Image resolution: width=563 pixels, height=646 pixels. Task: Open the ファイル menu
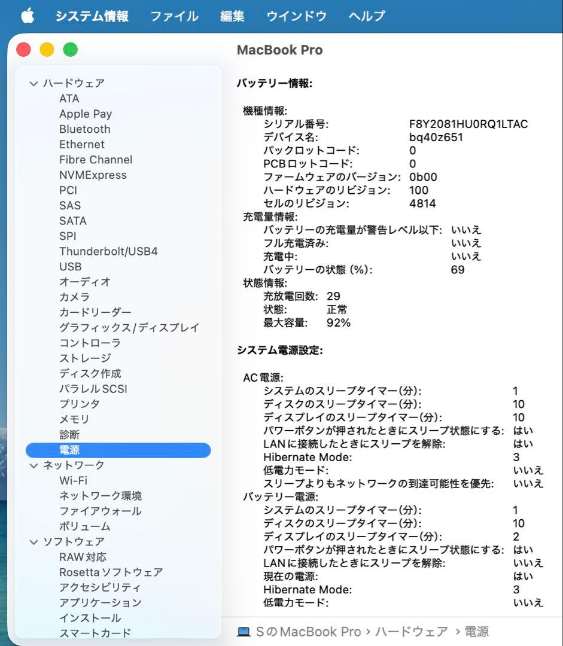tap(174, 16)
